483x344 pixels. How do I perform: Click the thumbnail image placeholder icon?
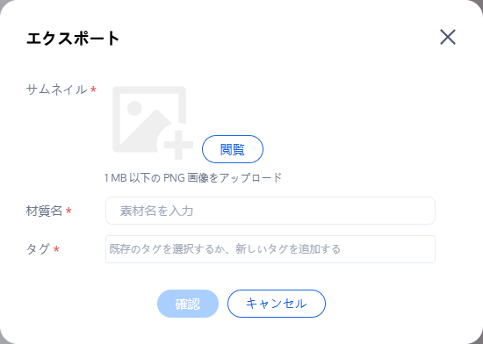153,123
